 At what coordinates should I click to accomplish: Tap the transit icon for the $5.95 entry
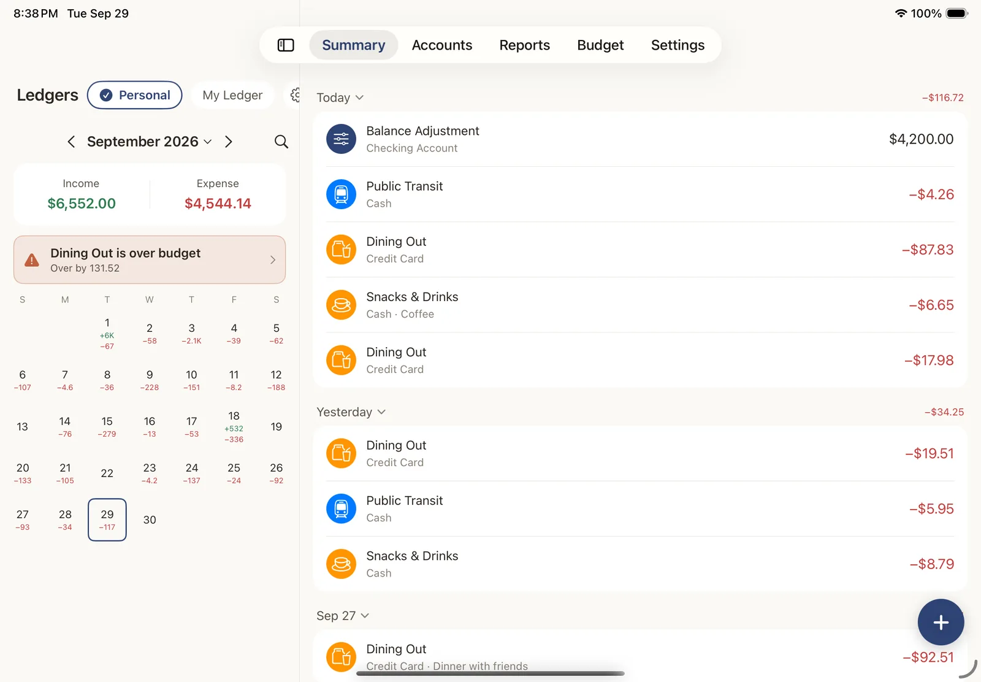coord(341,508)
